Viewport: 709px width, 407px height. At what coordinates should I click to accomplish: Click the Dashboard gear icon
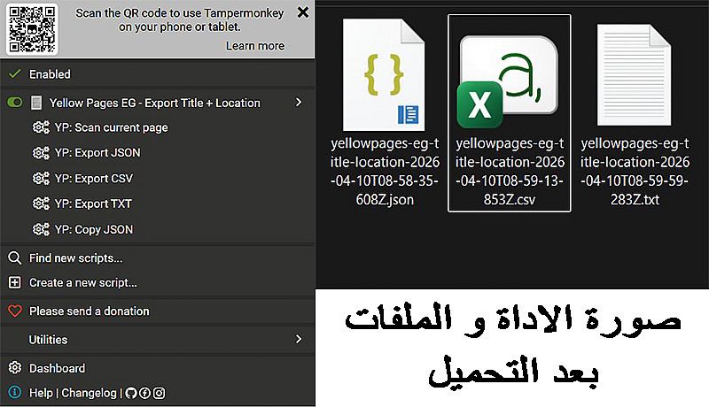15,368
